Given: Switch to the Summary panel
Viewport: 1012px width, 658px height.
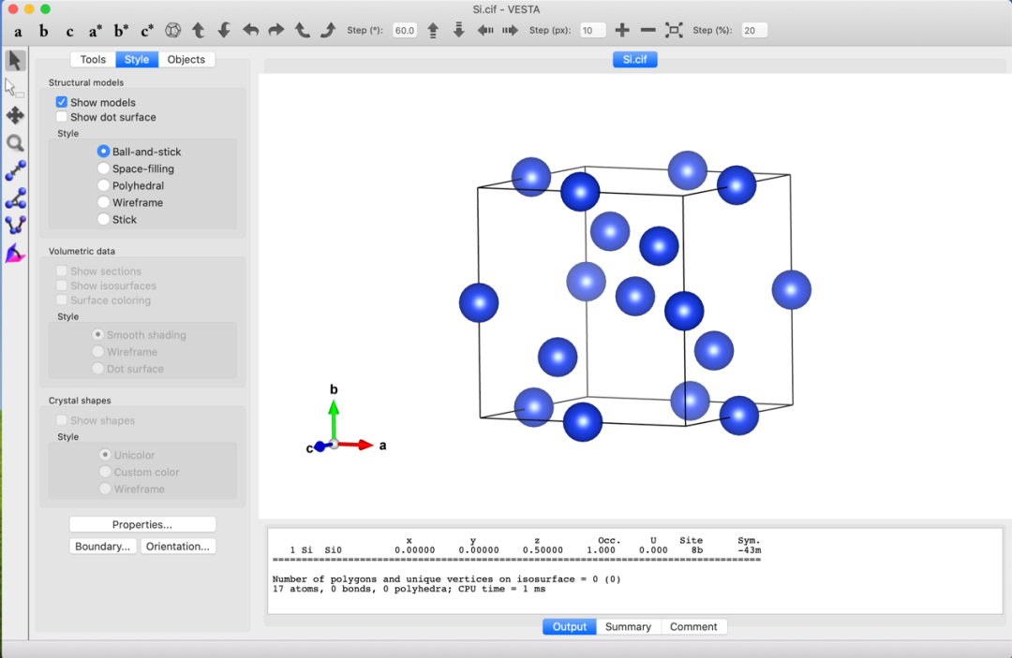Looking at the screenshot, I should (628, 626).
